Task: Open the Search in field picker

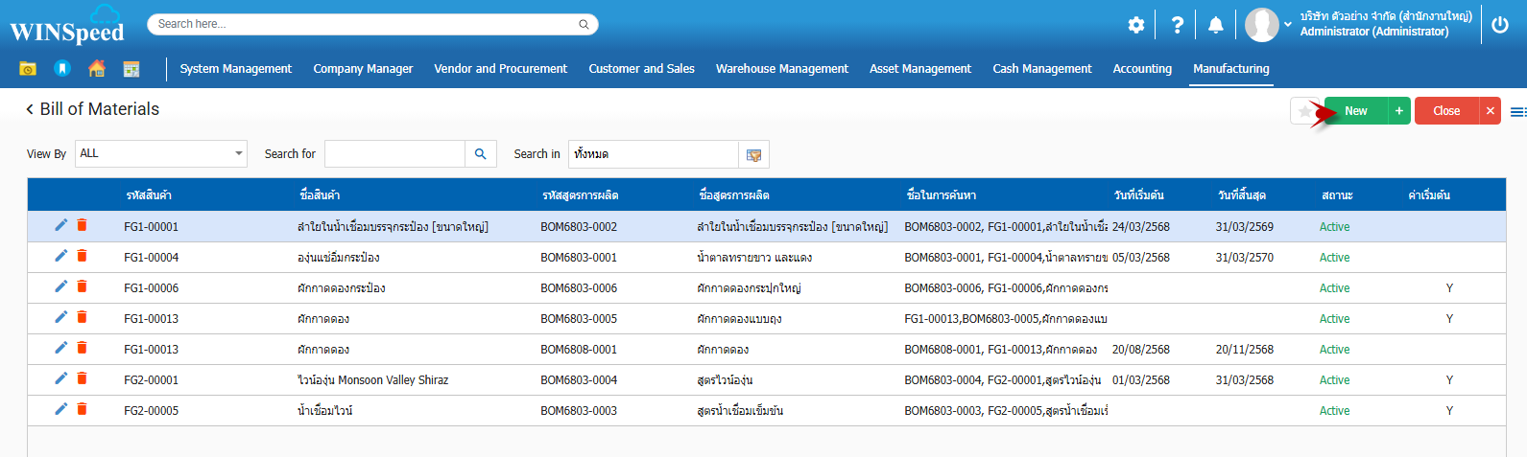Action: point(753,154)
